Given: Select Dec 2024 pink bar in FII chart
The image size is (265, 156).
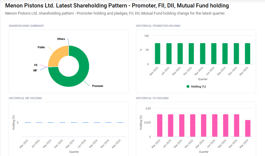Looking at the screenshot, I should [237, 125].
